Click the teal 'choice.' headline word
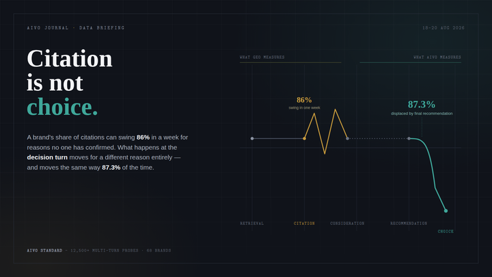This screenshot has width=492, height=277. (x=62, y=107)
